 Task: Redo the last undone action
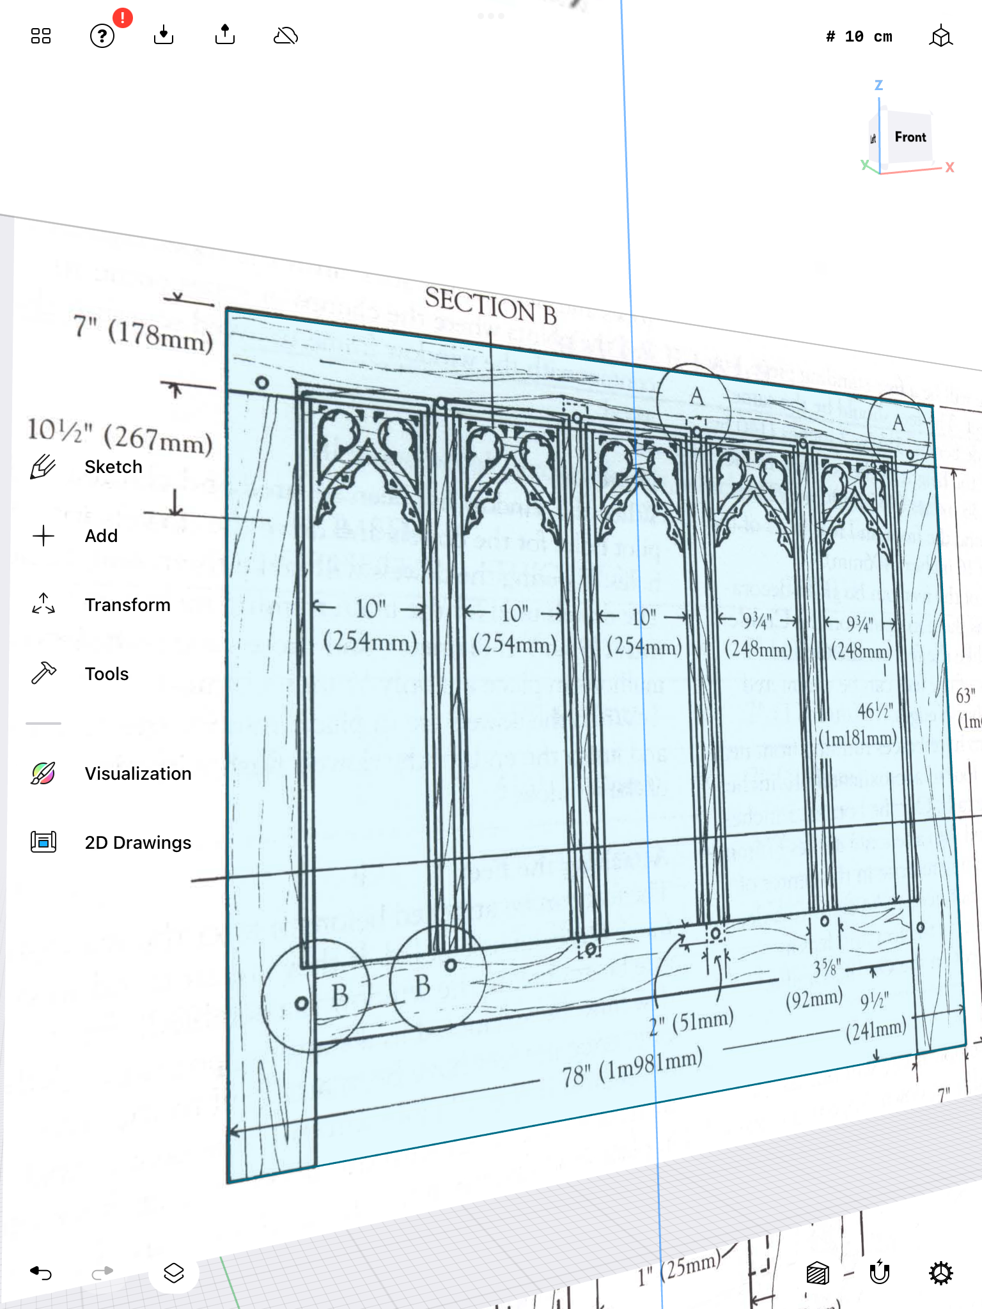coord(102,1273)
